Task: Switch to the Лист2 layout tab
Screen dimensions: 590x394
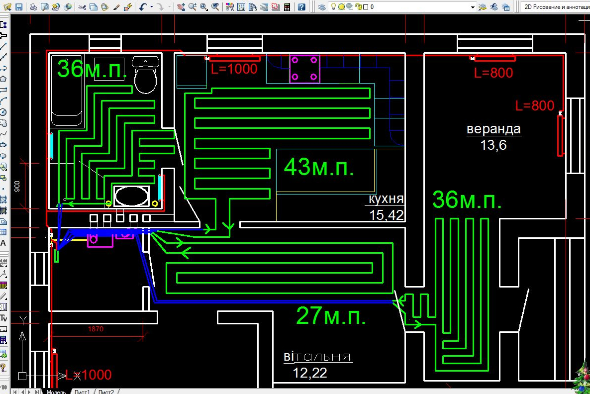Action: pos(106,392)
